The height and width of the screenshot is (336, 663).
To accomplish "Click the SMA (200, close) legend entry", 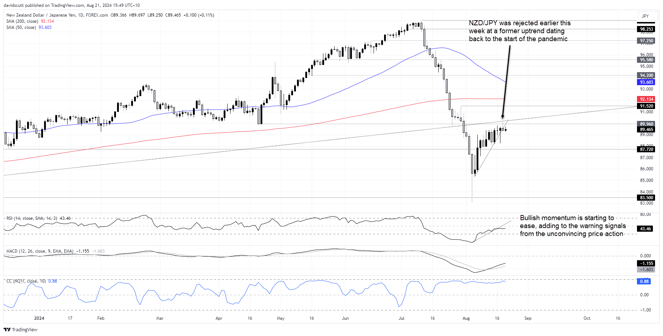I will [x=30, y=21].
